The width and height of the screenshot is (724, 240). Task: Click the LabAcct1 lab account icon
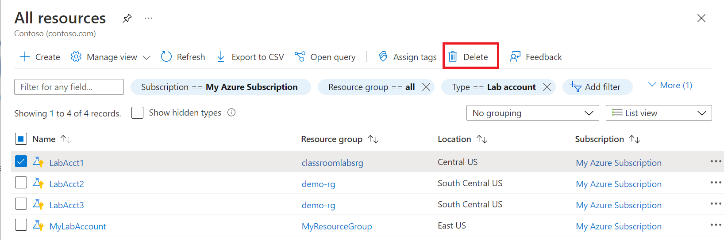[39, 162]
